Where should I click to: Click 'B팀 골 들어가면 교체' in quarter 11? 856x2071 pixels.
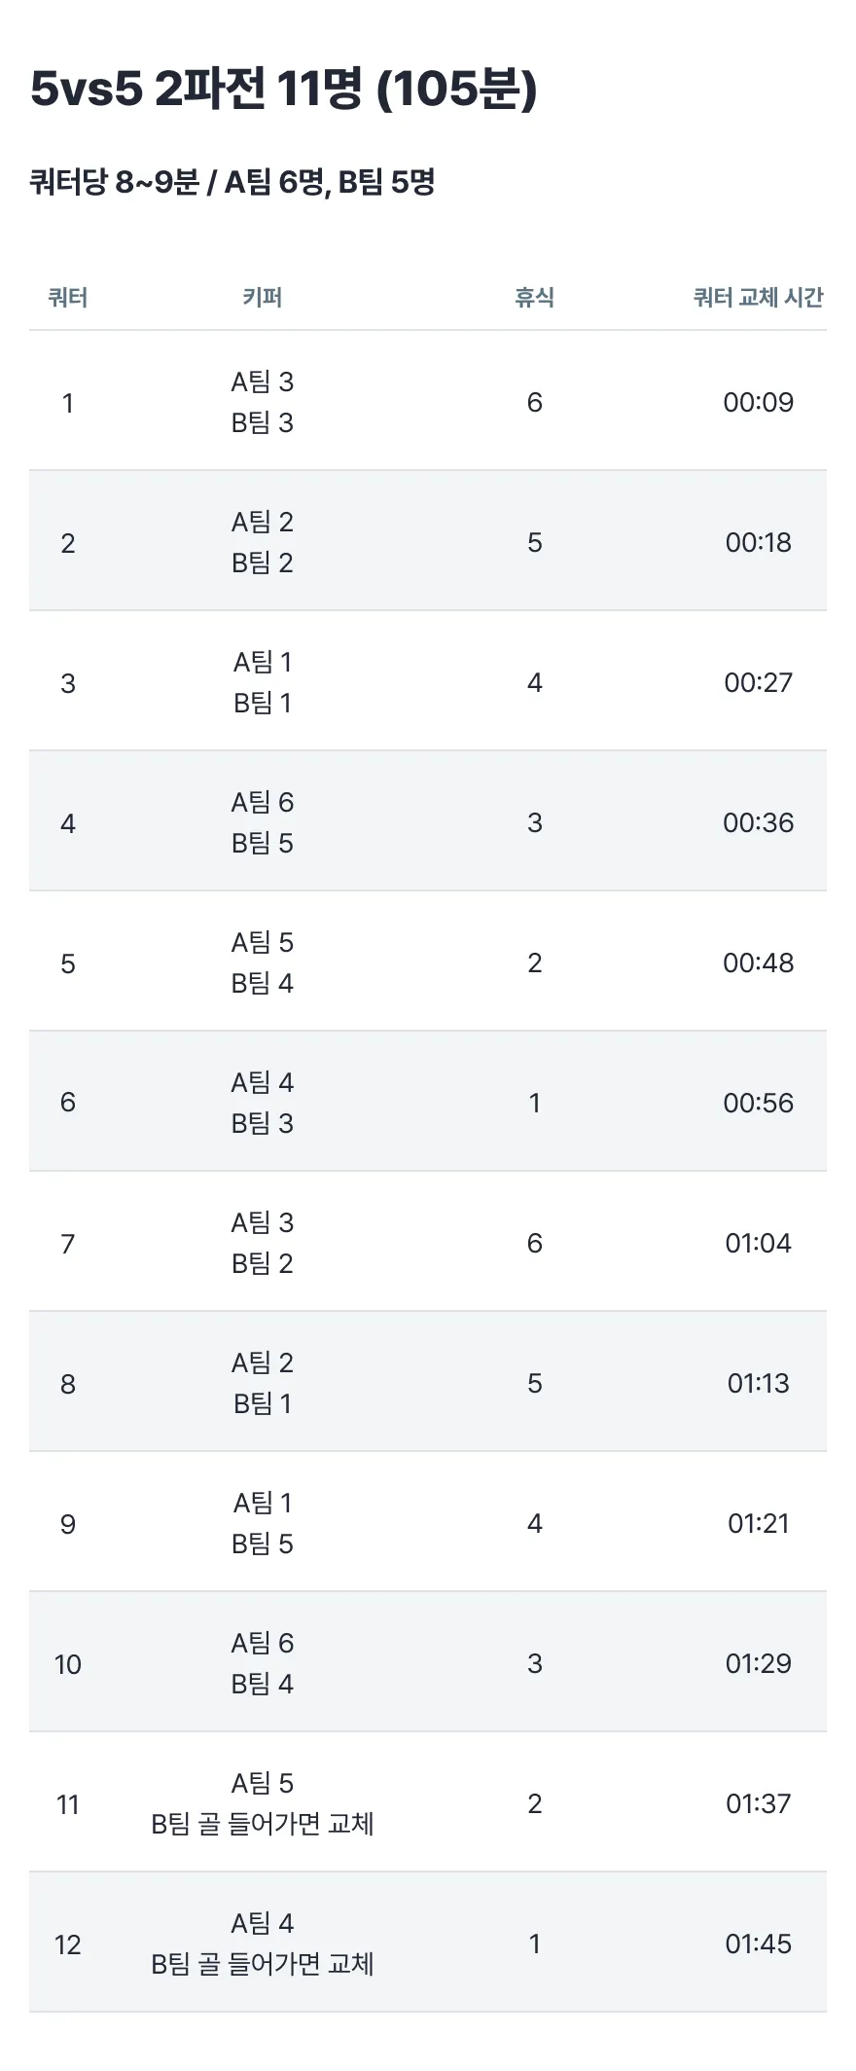click(x=262, y=1825)
